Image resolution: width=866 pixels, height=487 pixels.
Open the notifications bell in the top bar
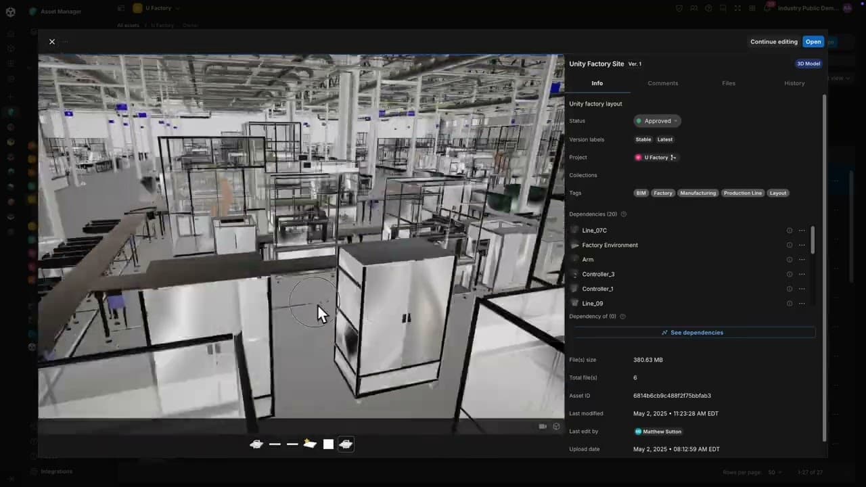(767, 8)
